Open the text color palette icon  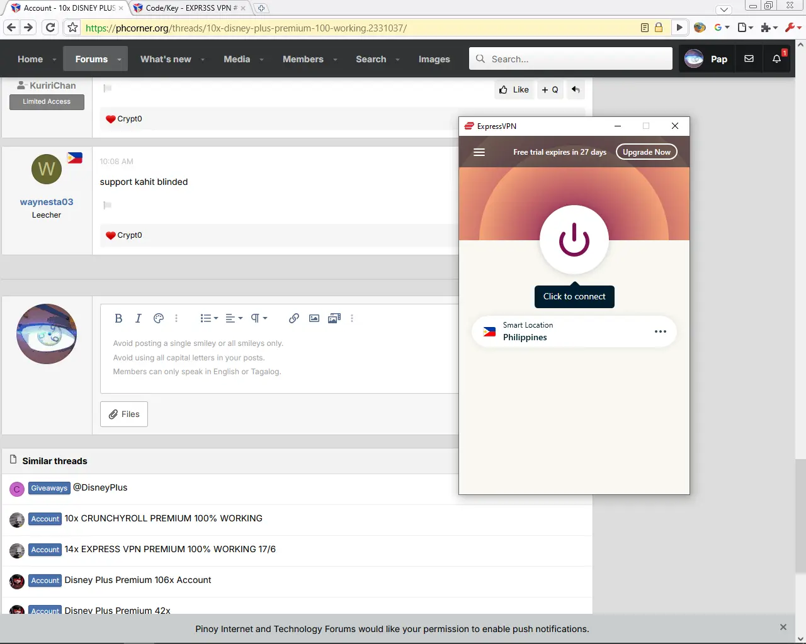click(159, 318)
